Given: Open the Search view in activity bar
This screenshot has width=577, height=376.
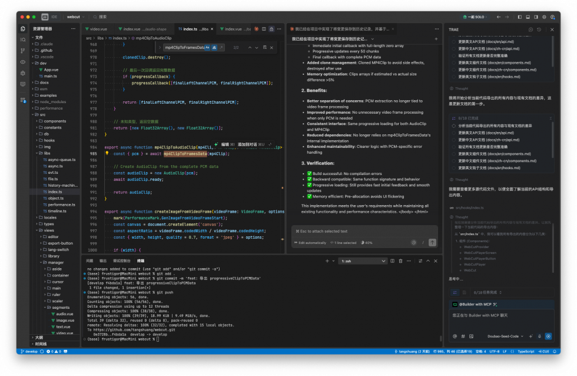Looking at the screenshot, I should (x=23, y=39).
